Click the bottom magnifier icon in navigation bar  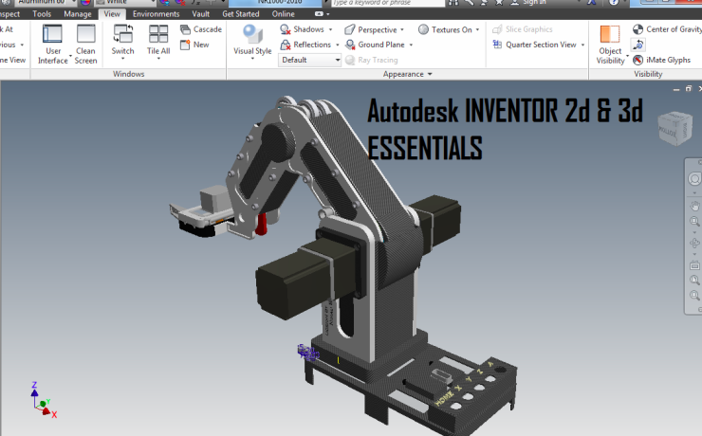694,295
